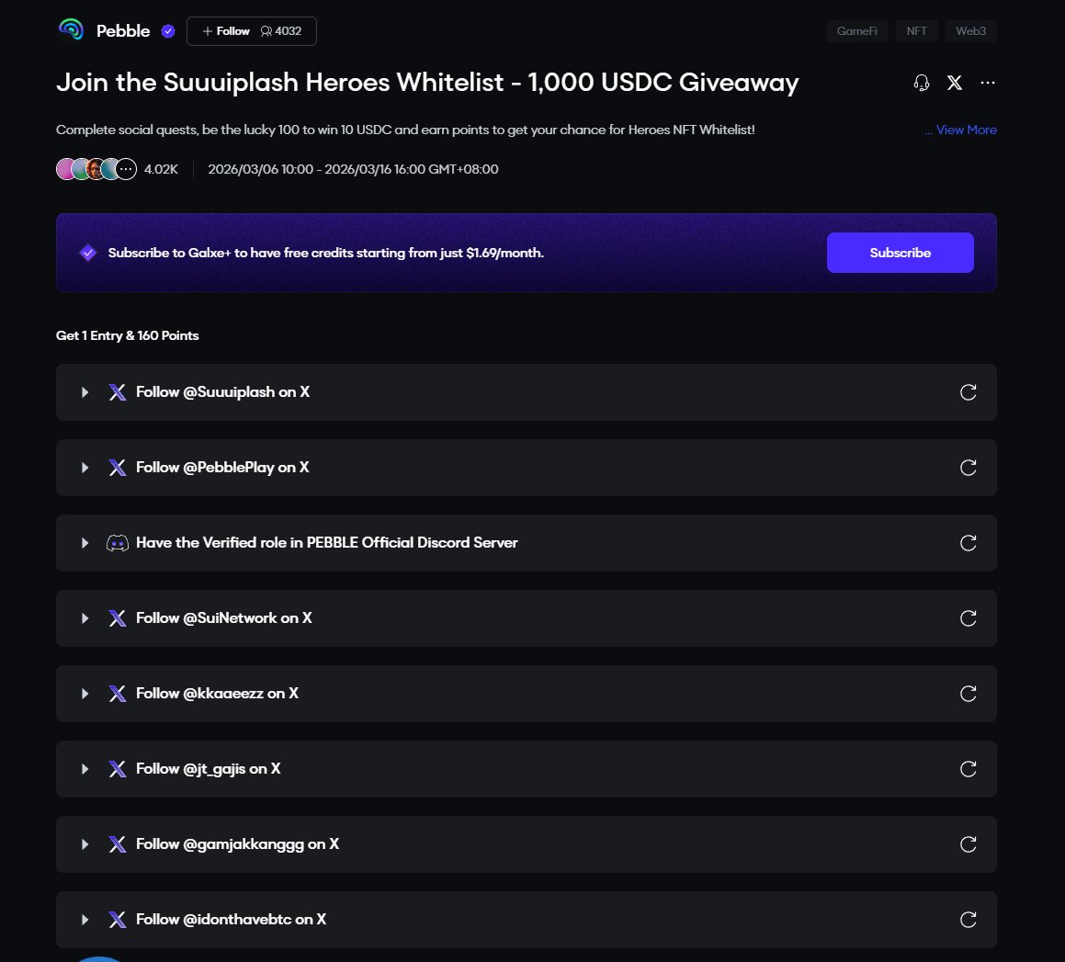The image size is (1065, 962).
Task: Follow the Pebble space
Action: tap(226, 31)
